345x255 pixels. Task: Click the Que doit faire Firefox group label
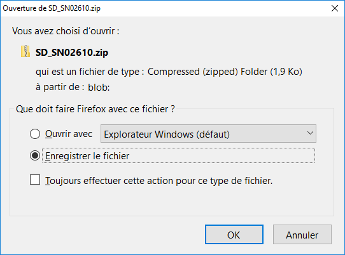click(95, 109)
